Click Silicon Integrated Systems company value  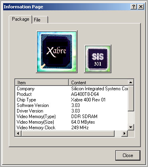click(99, 89)
